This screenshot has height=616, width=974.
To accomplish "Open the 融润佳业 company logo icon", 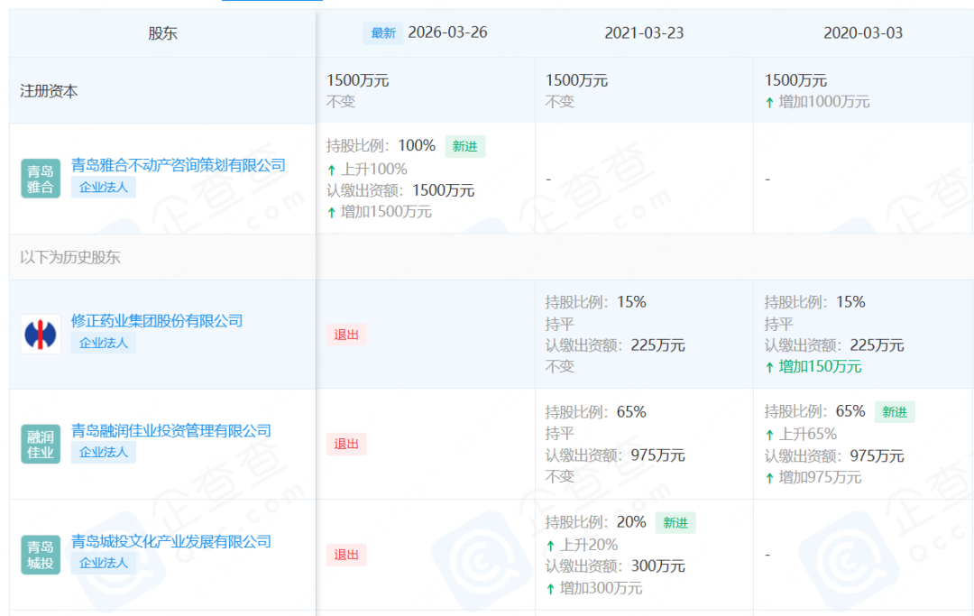I will point(41,444).
